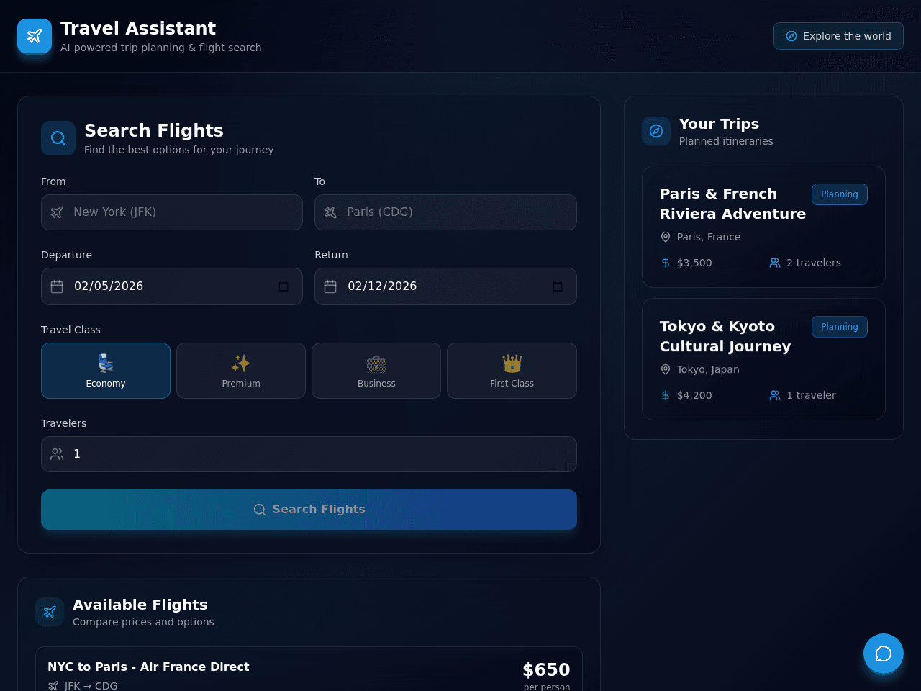Click the search magnifier icon beside Search Flights
The height and width of the screenshot is (691, 921).
point(58,138)
